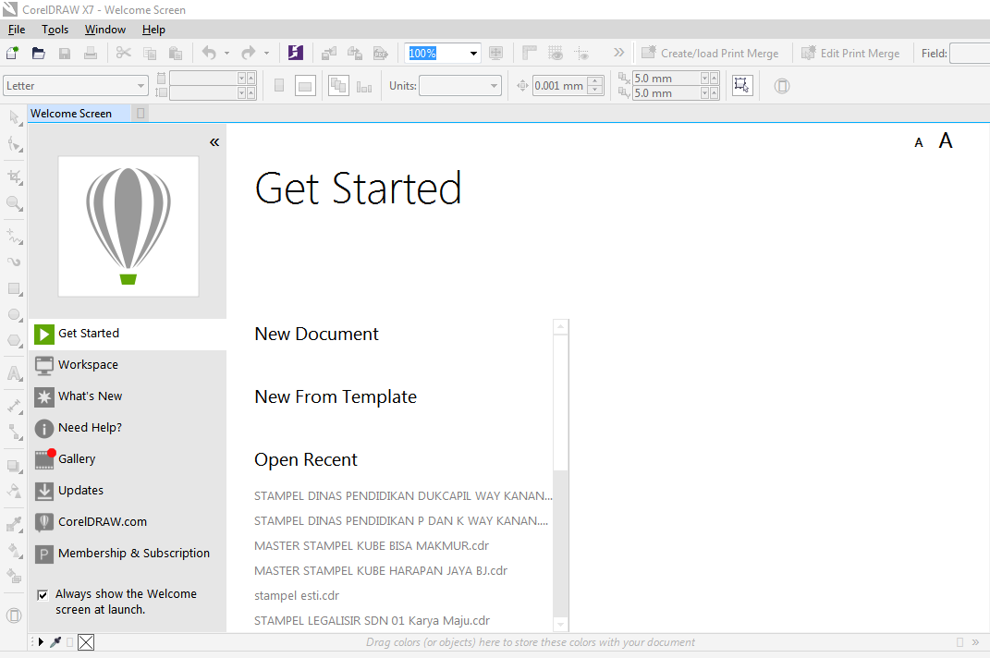Click the New document icon in toolbar

[12, 53]
